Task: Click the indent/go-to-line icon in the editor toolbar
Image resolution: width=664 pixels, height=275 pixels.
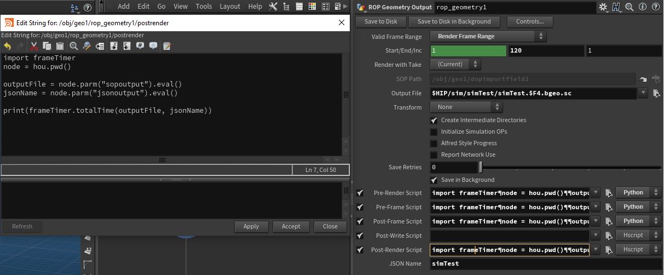Action: coord(100,47)
